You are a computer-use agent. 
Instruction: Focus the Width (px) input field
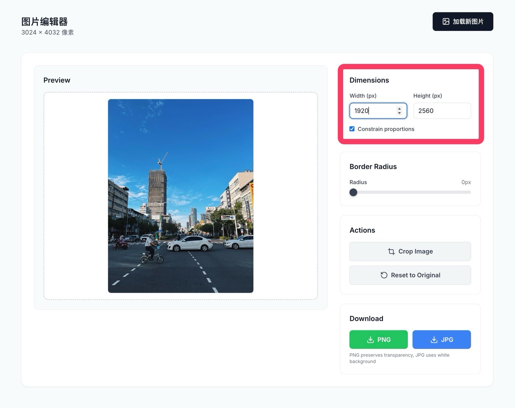372,111
